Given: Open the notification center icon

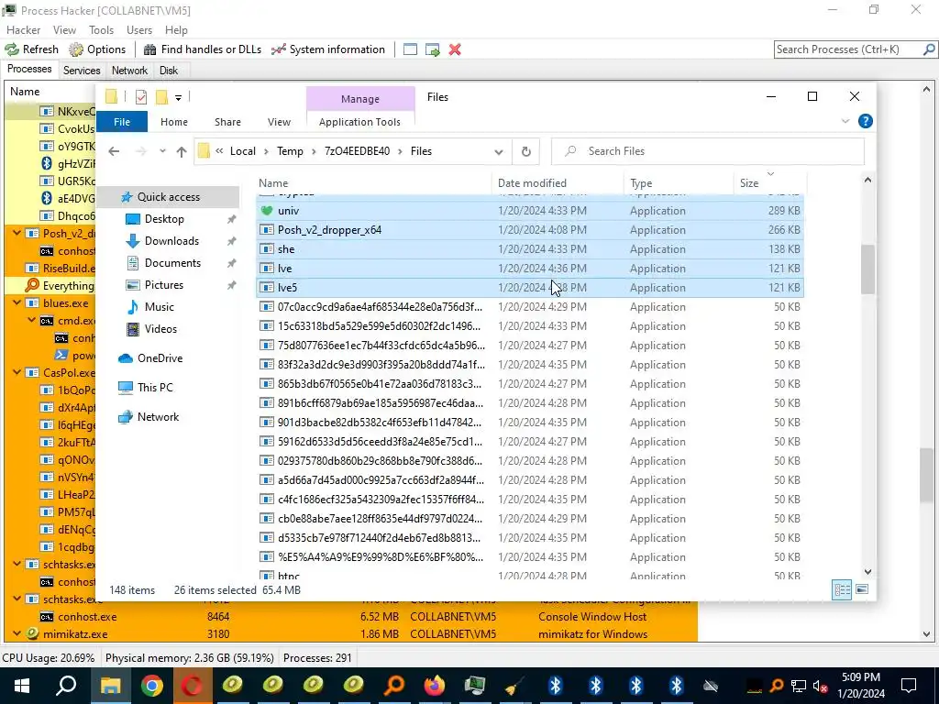Looking at the screenshot, I should (909, 686).
